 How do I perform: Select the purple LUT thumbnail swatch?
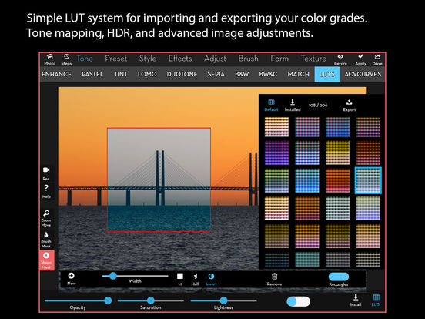pos(276,153)
